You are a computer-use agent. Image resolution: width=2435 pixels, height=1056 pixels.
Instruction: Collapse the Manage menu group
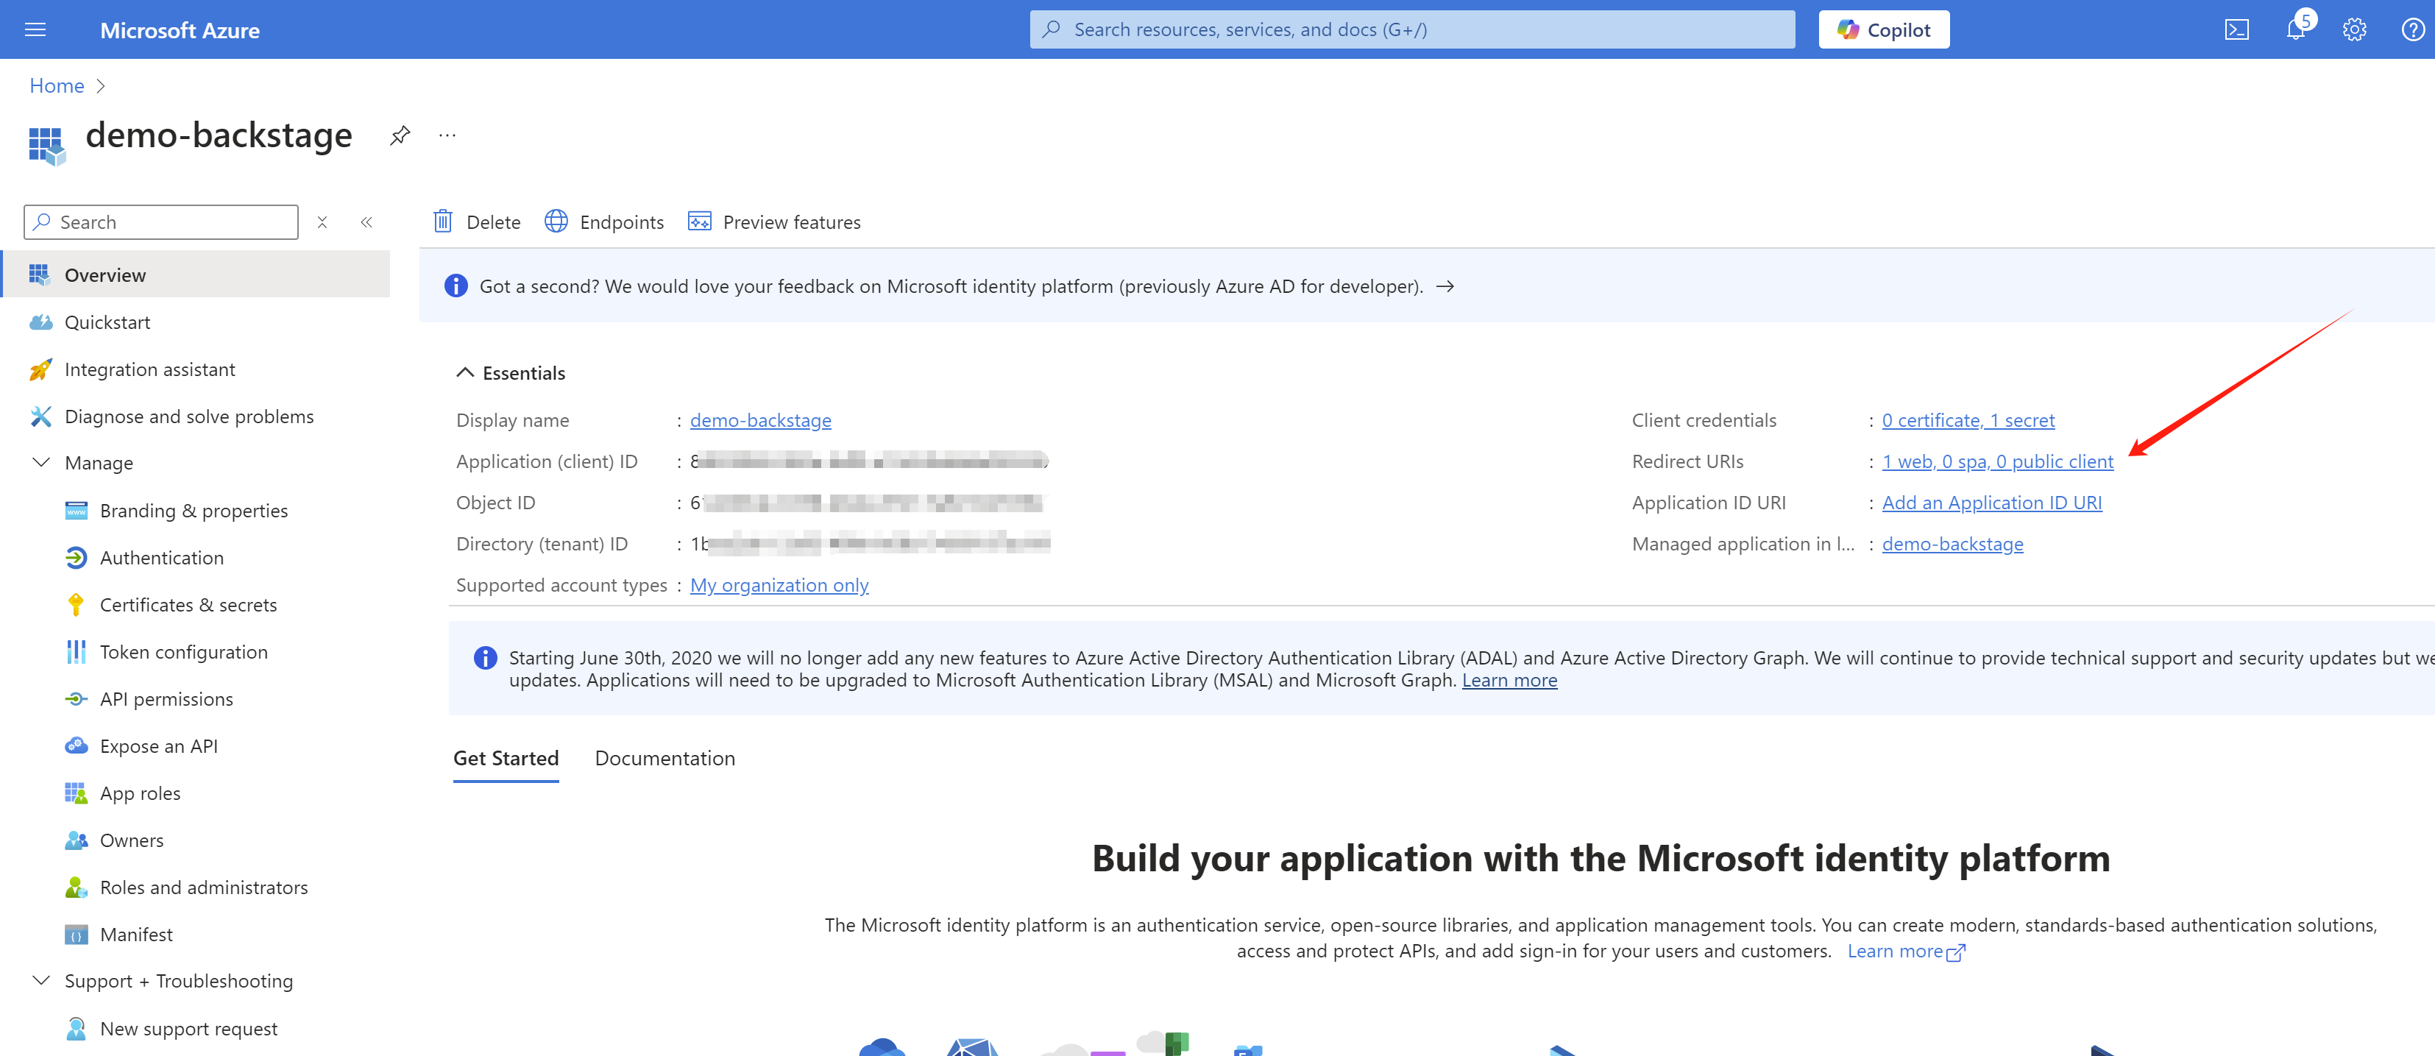tap(42, 462)
